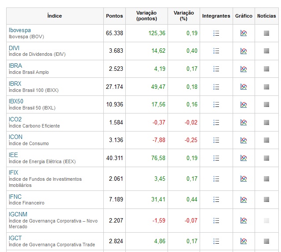Open IBRX news icon
Viewport: 281px width, 252px height.
[266, 87]
